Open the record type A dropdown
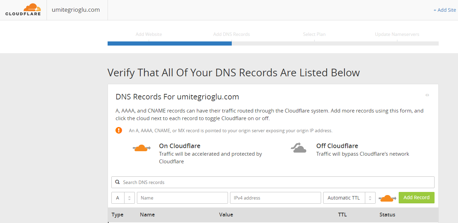The image size is (458, 223). tap(123, 198)
